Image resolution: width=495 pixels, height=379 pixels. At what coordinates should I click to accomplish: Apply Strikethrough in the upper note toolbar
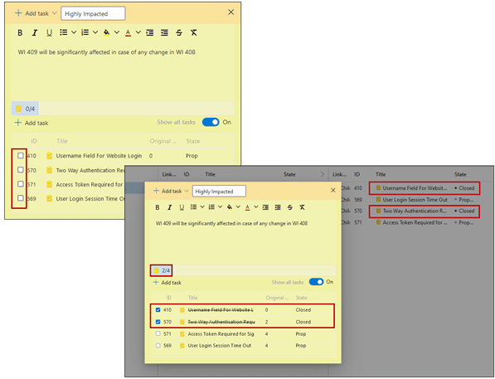pyautogui.click(x=179, y=32)
